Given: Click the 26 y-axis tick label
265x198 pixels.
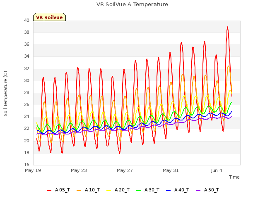Looking at the screenshot, I should pyautogui.click(x=26, y=104).
